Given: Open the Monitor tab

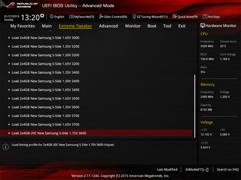Looking at the screenshot, I should pyautogui.click(x=133, y=26).
